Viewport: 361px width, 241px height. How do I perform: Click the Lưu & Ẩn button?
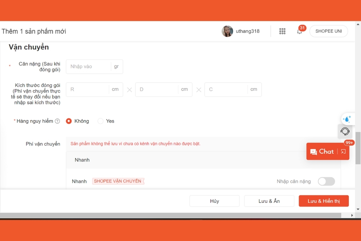[x=269, y=201]
